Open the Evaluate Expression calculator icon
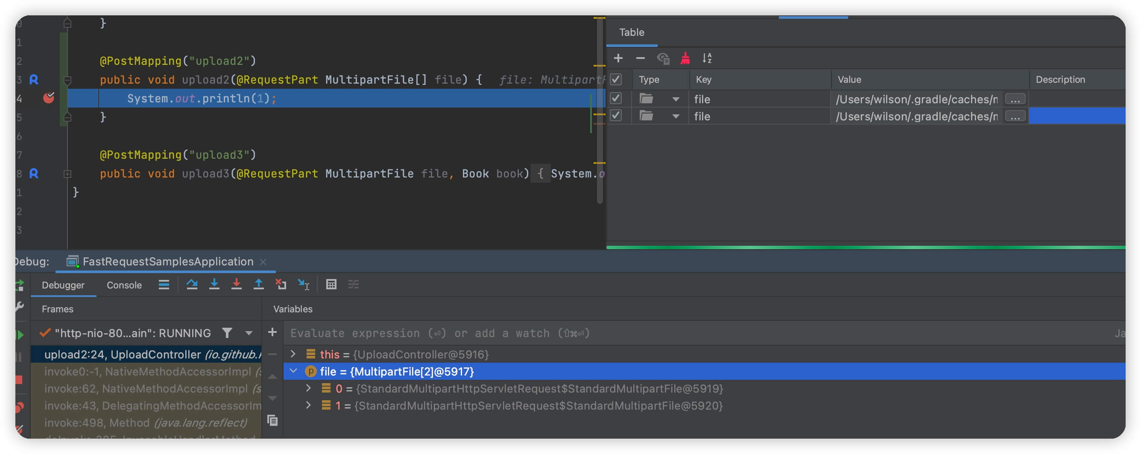The image size is (1141, 454). click(x=331, y=285)
